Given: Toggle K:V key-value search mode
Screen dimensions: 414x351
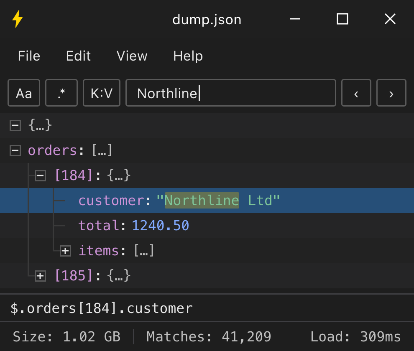Looking at the screenshot, I should click(x=102, y=93).
